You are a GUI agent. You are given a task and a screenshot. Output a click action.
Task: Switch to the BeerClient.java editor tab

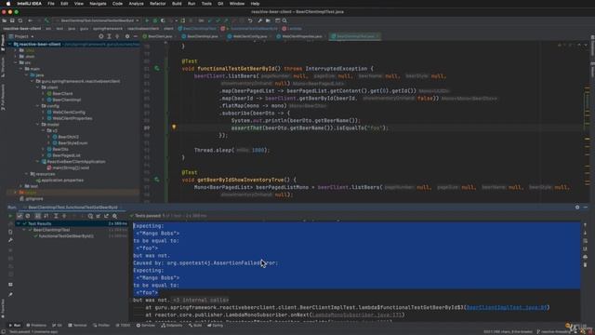click(x=157, y=36)
